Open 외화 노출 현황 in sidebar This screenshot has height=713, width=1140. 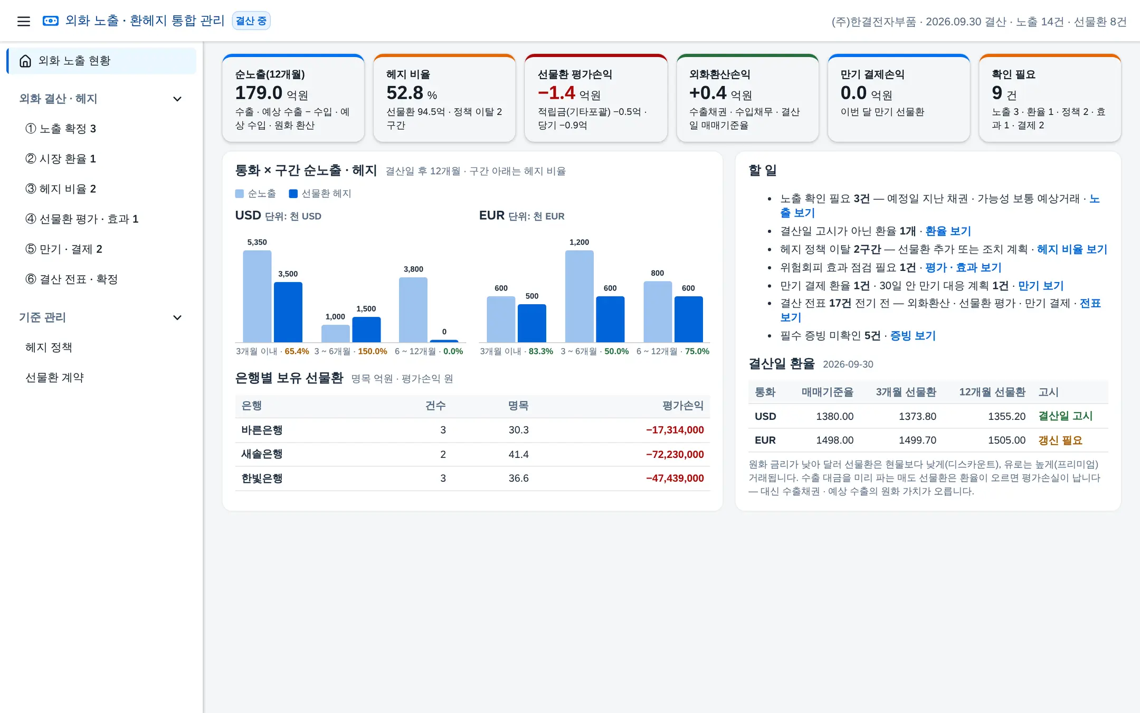click(x=101, y=61)
